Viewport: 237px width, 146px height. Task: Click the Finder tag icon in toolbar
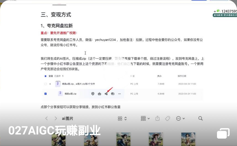[x=167, y=118]
